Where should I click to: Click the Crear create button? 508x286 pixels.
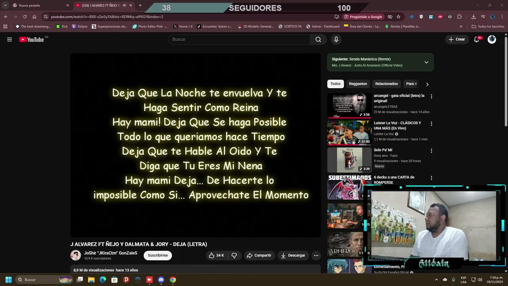pyautogui.click(x=457, y=39)
